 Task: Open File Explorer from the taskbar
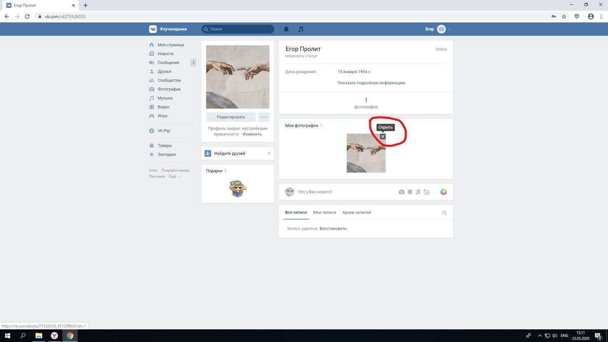[39, 335]
